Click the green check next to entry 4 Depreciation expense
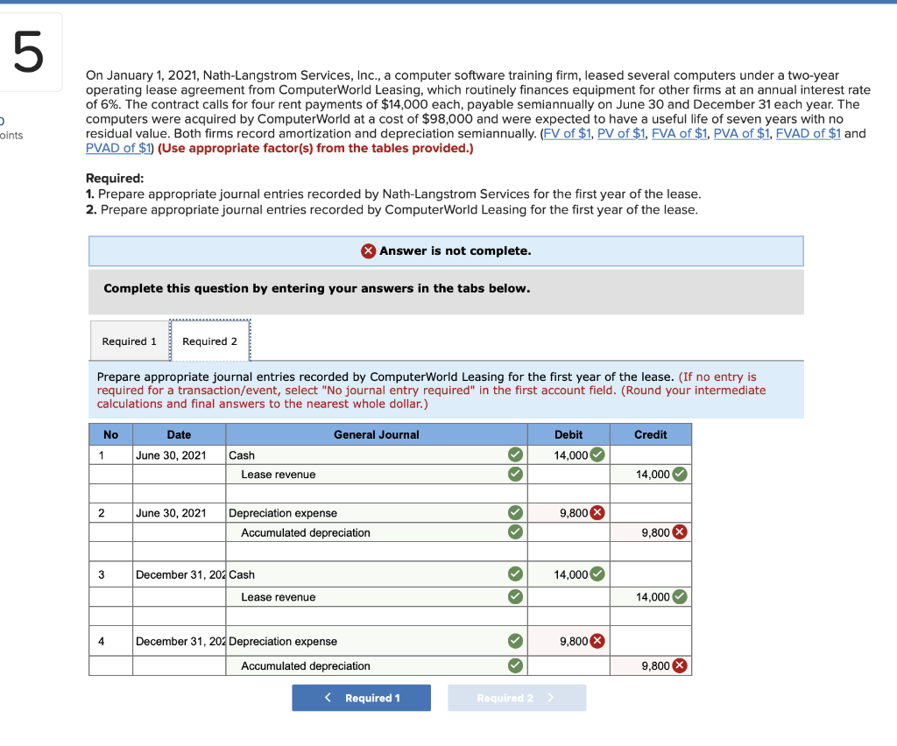The width and height of the screenshot is (897, 746). 515,642
